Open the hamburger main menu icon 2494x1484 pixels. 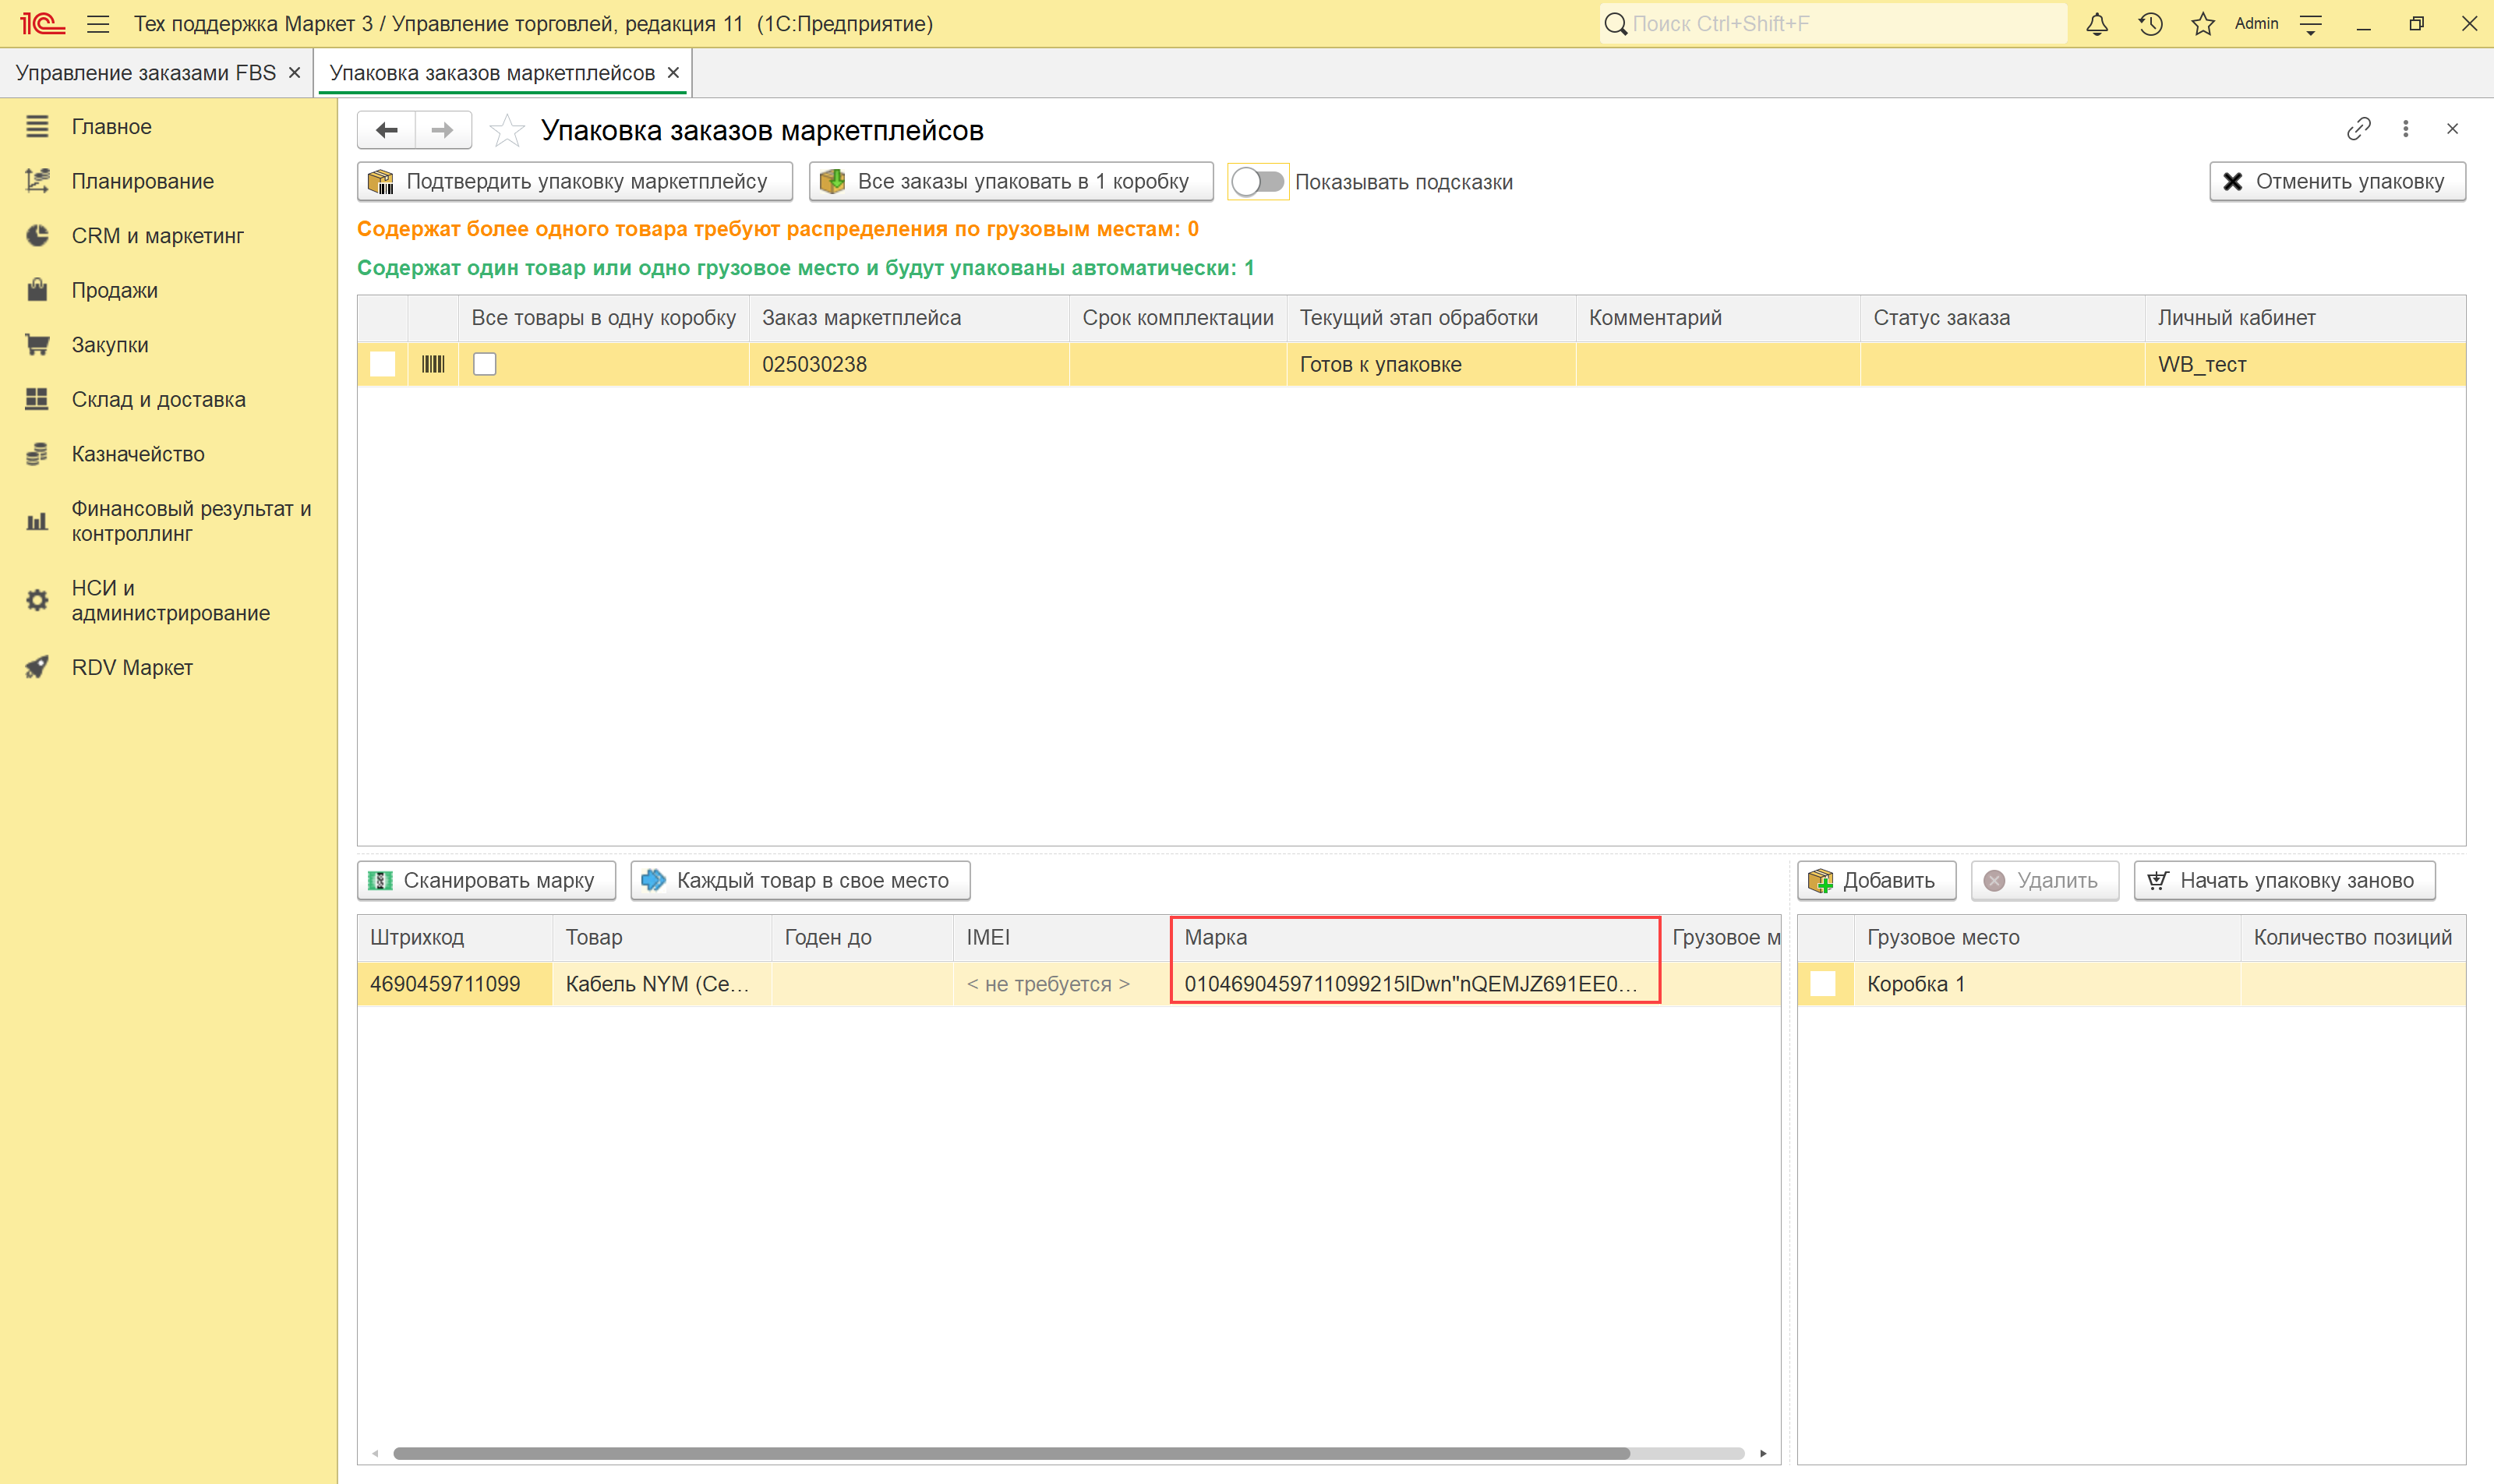(98, 24)
